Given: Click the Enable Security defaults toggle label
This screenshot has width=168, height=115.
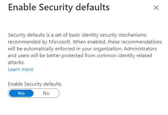Looking at the screenshot, I should tap(35, 84).
